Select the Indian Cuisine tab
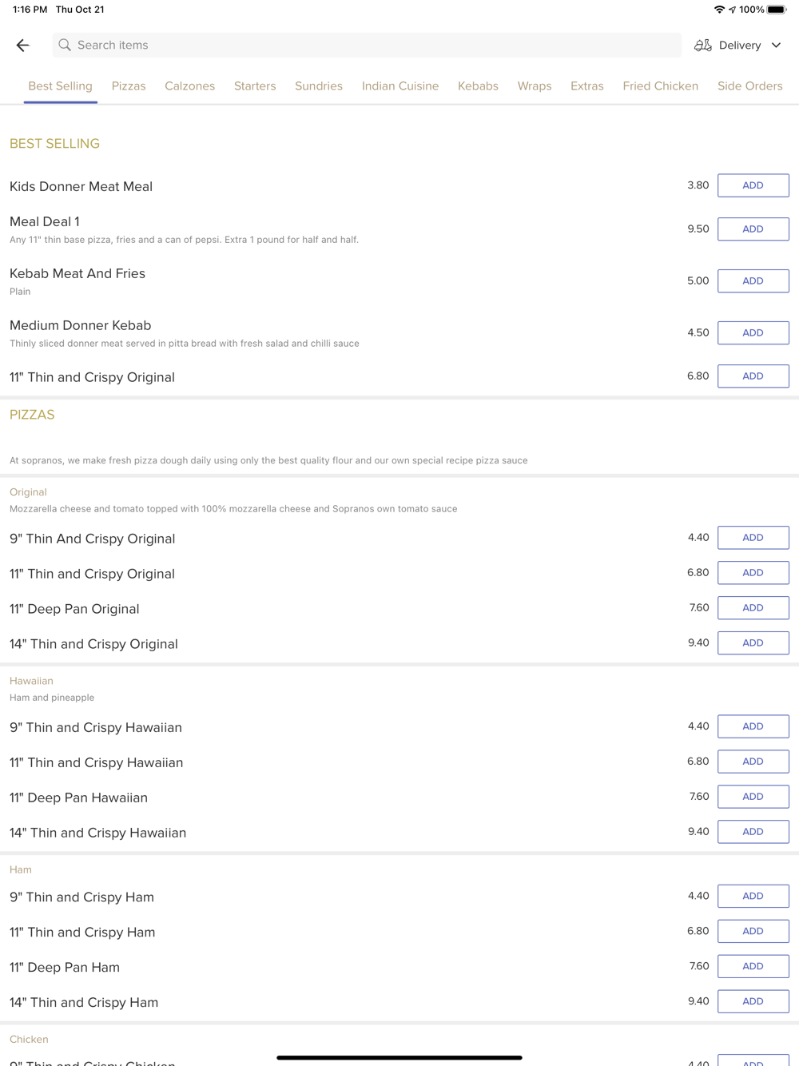 (x=399, y=86)
